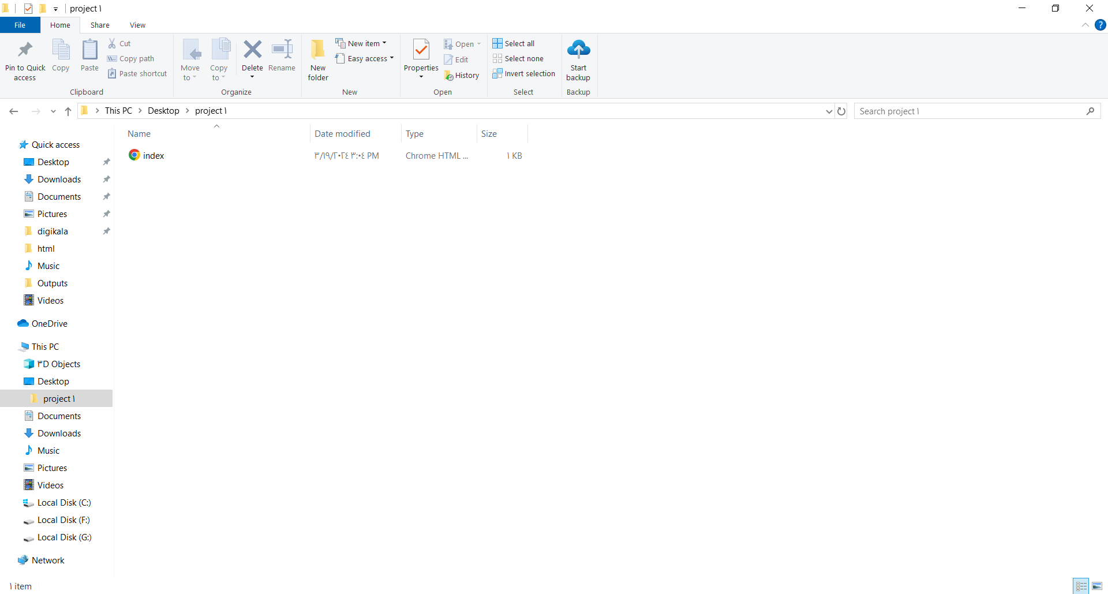Go up one folder level
Viewport: 1108px width, 594px height.
tap(68, 111)
